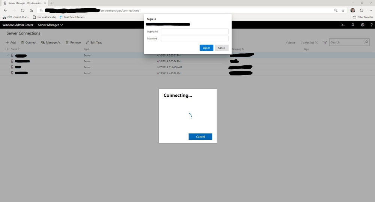Open the browser settings ellipsis menu
The height and width of the screenshot is (202, 375).
[x=370, y=10]
